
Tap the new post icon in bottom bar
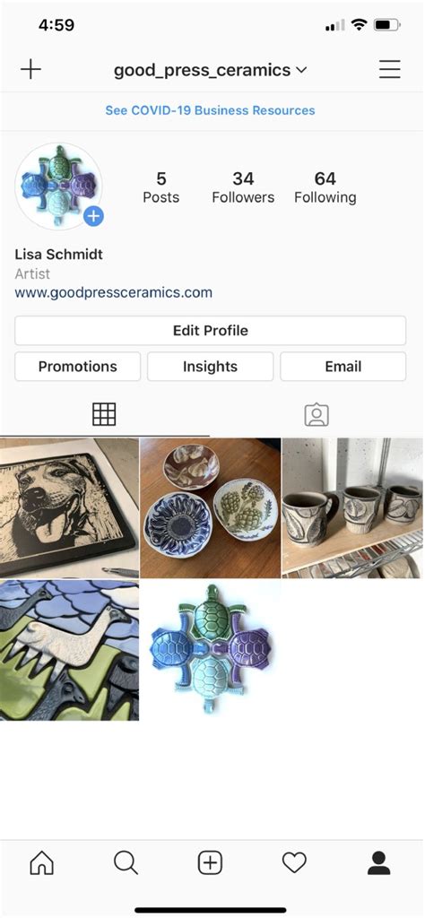(210, 862)
